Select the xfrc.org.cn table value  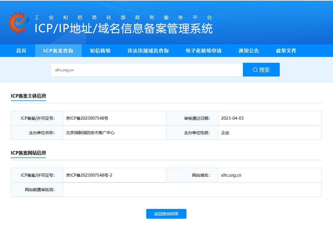[x=231, y=175]
